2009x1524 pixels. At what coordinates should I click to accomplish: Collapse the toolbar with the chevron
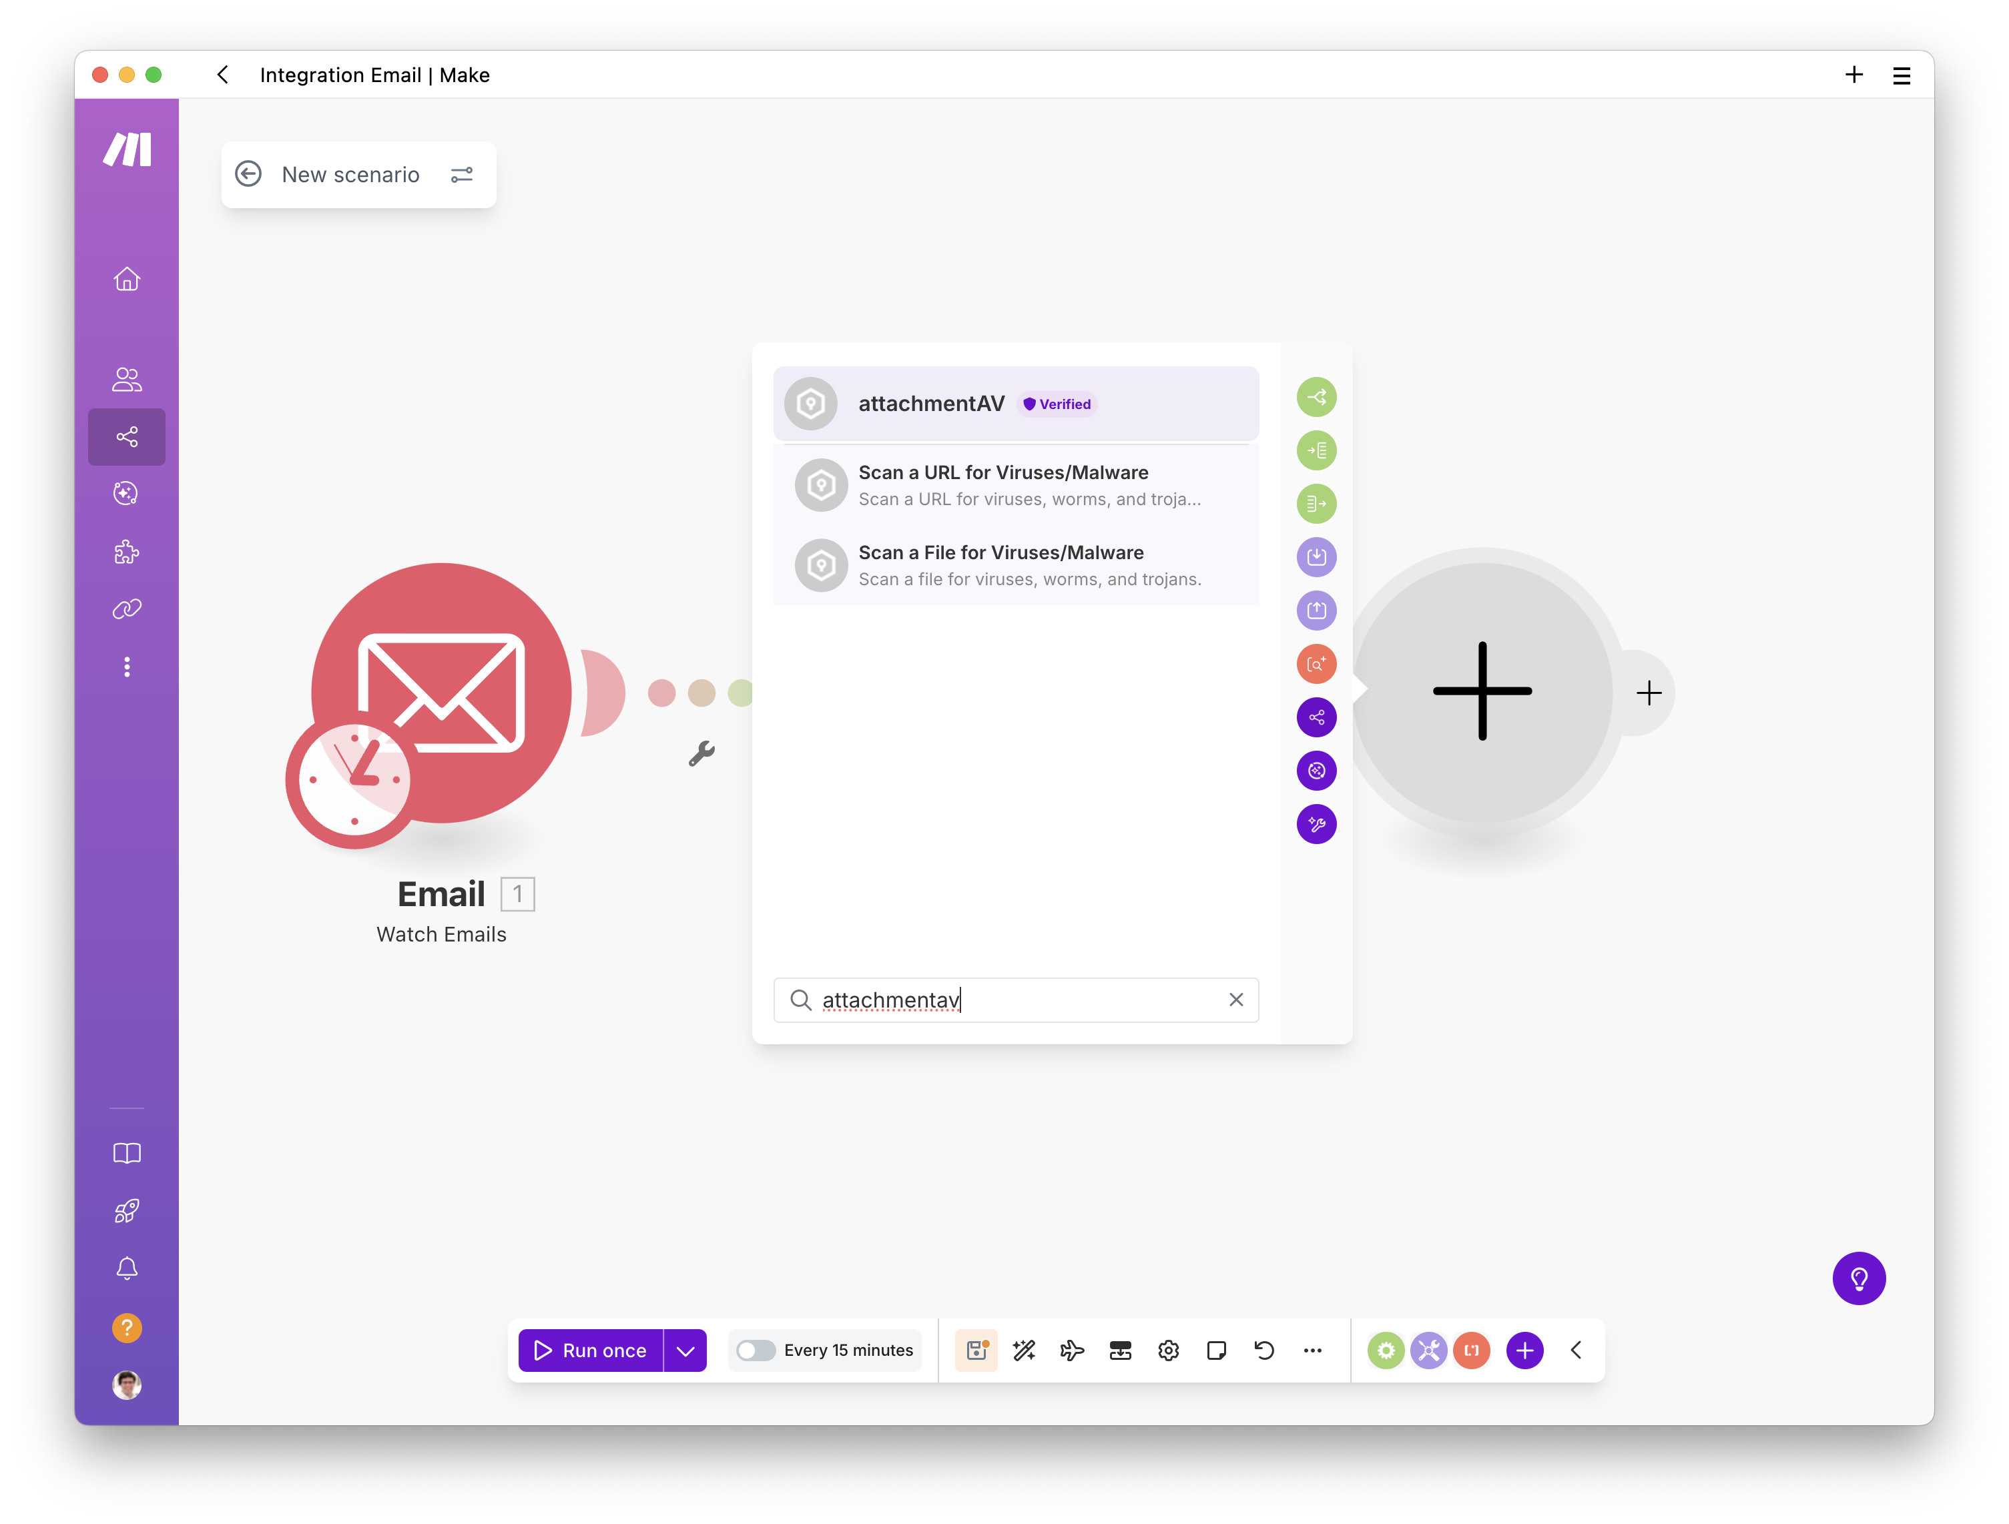(x=1576, y=1351)
